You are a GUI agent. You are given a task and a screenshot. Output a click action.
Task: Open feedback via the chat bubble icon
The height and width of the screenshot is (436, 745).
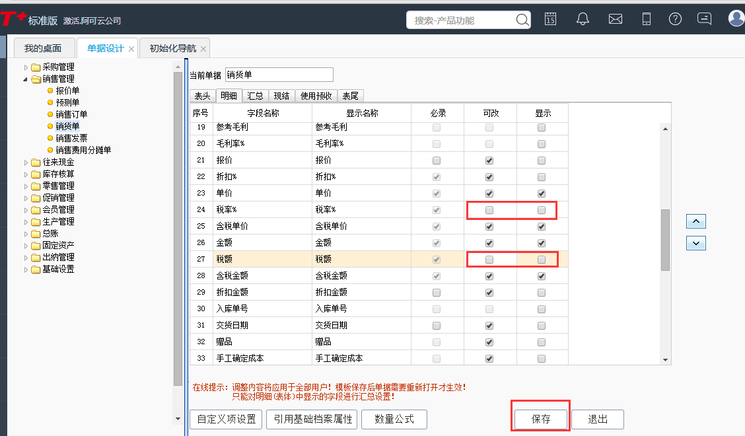coord(704,19)
